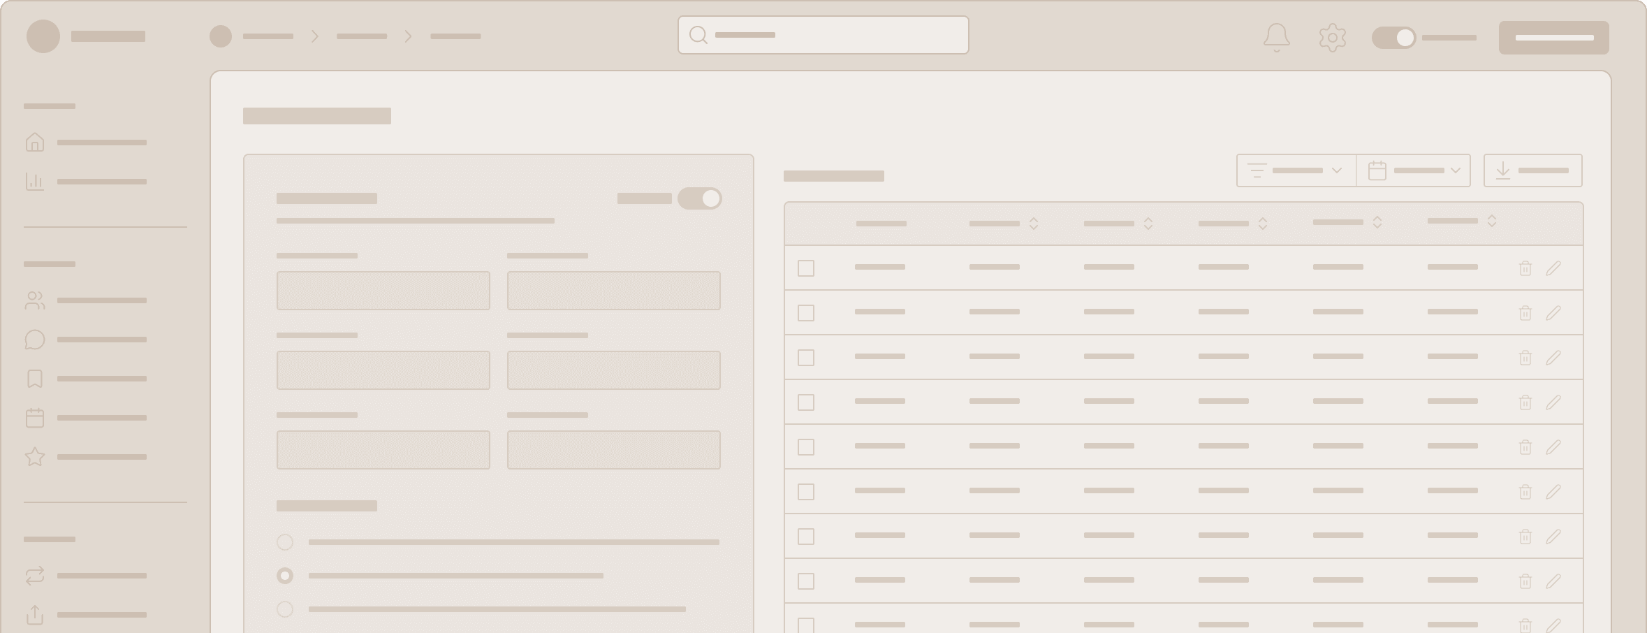Viewport: 1647px width, 633px height.
Task: Edit the first table row with pencil icon
Action: point(1555,268)
